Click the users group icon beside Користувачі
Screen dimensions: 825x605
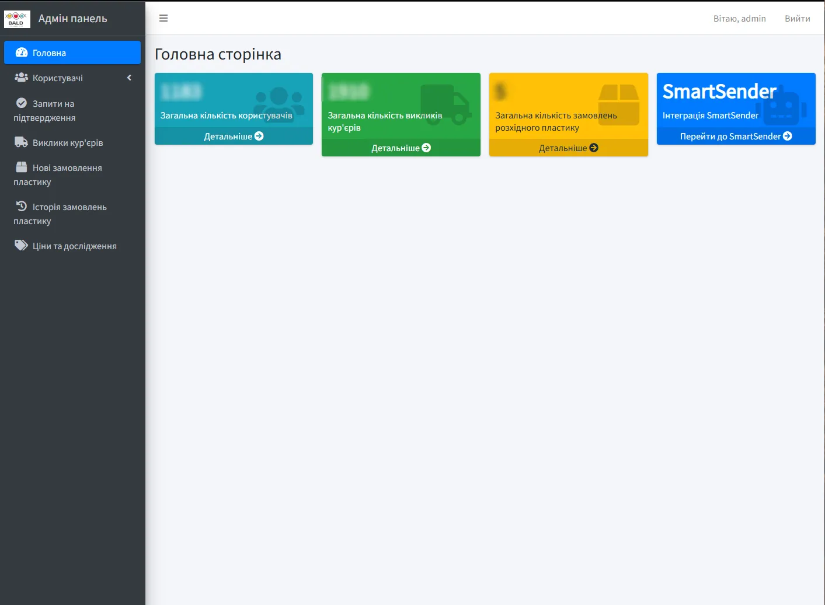22,78
